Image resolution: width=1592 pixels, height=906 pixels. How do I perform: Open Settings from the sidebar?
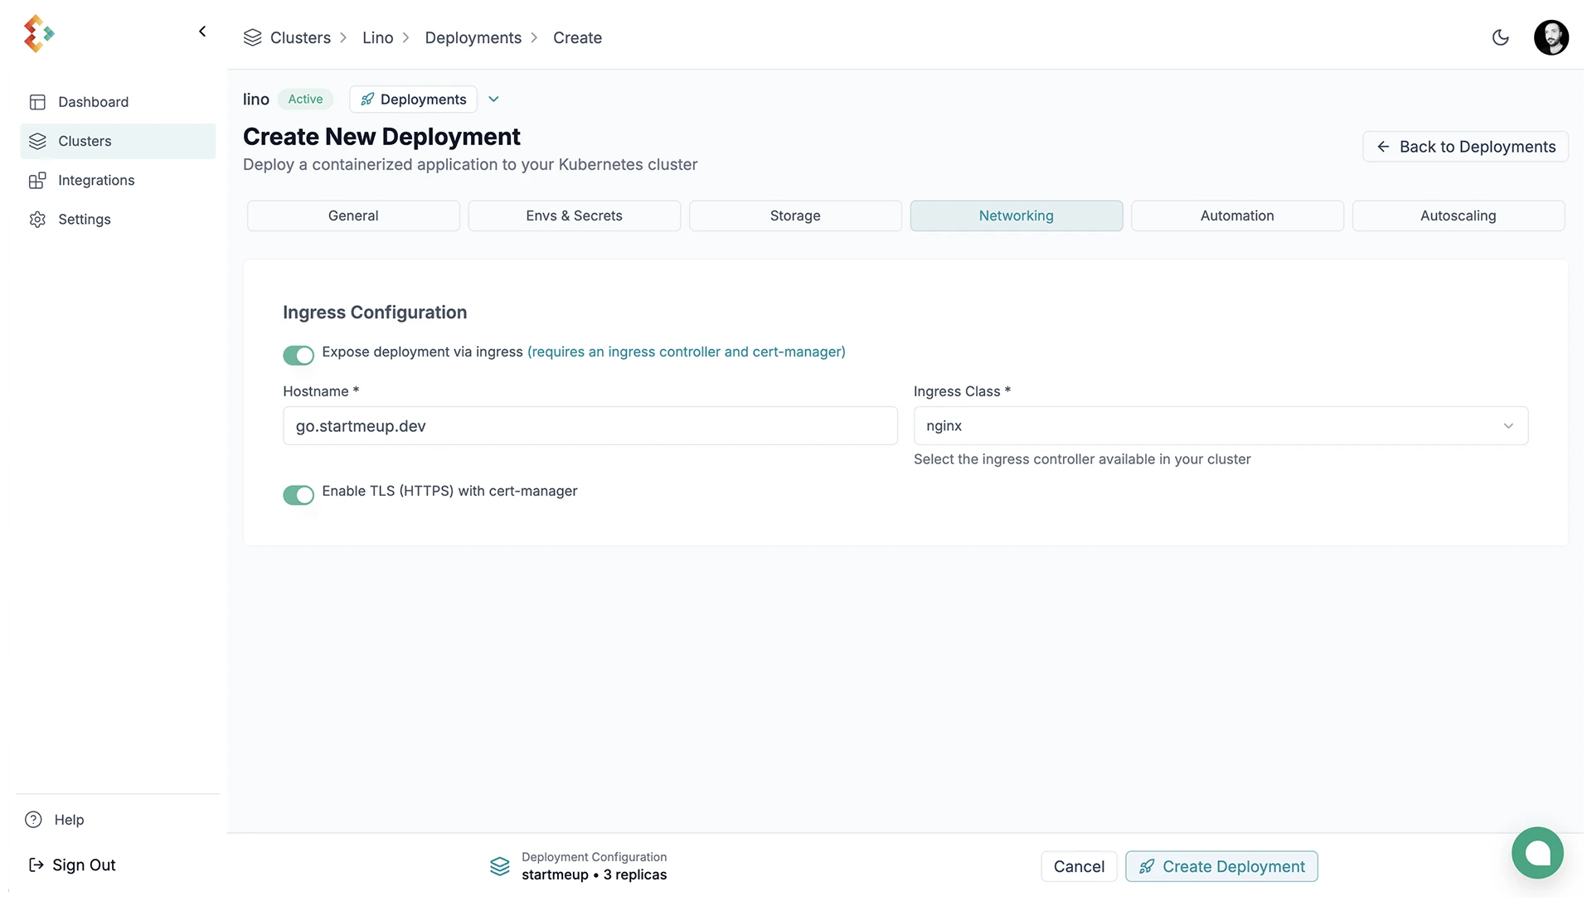coord(84,219)
